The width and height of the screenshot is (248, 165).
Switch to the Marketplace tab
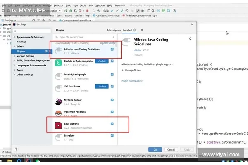[114, 30]
